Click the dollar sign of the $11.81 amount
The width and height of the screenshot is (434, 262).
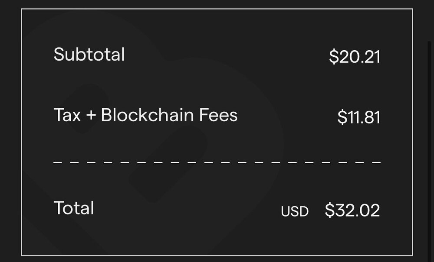[x=342, y=117]
